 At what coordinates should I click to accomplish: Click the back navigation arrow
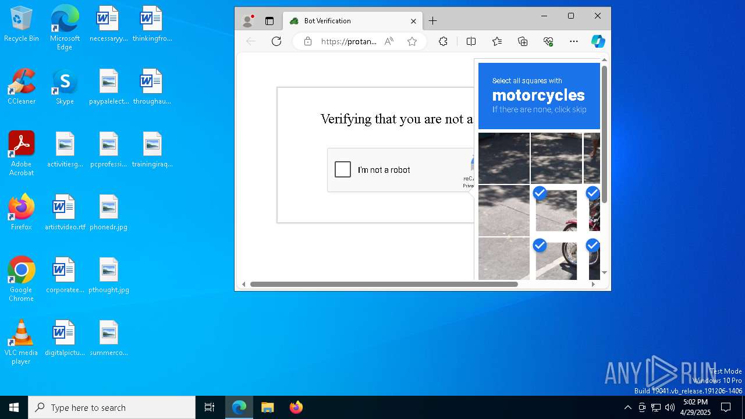coord(251,41)
